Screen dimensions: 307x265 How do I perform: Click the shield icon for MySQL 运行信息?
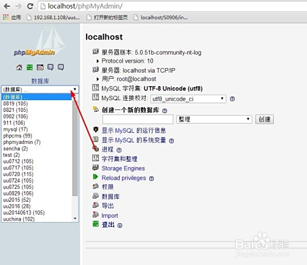(x=95, y=130)
